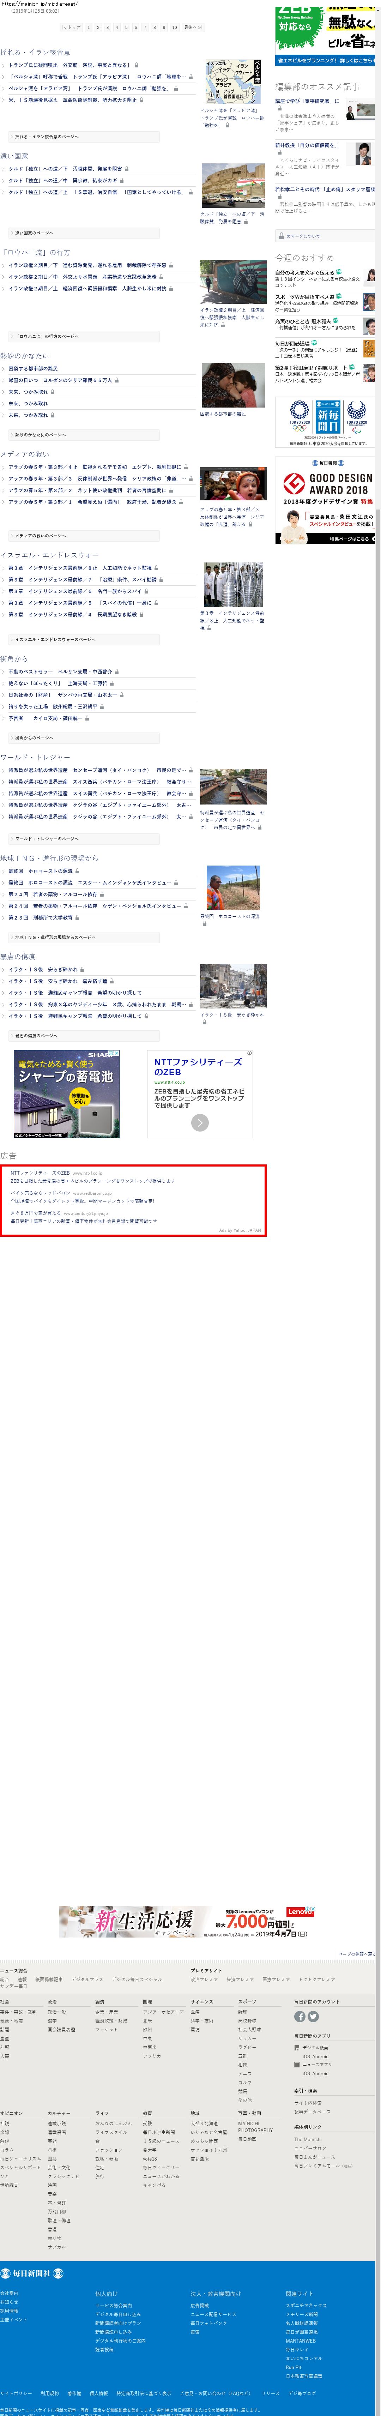
Task: Open article インテリジェンス最前線／８止
Action: 80,568
